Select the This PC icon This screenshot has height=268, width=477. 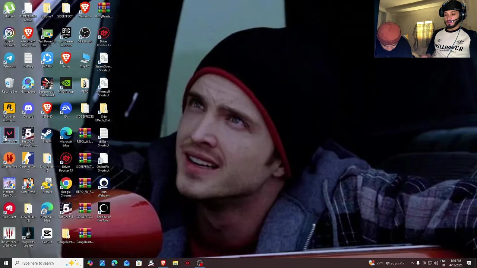[x=85, y=60]
